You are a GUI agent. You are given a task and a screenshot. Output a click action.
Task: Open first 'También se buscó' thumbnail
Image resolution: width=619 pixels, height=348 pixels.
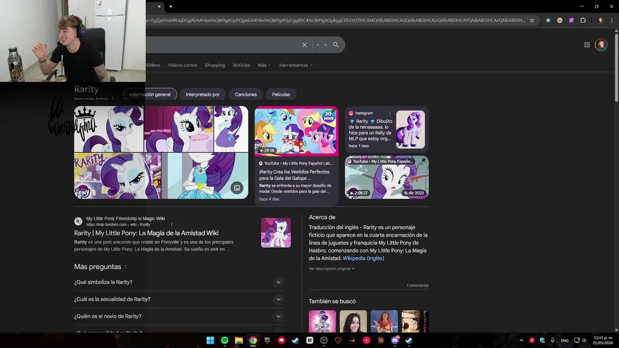pyautogui.click(x=322, y=321)
